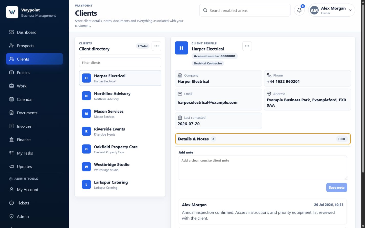
Task: Click the Filter clients field
Action: tap(120, 62)
